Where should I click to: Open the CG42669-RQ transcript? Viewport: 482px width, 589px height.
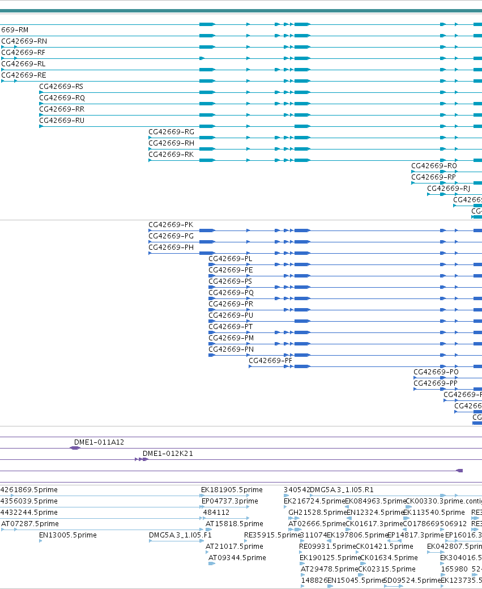click(62, 97)
